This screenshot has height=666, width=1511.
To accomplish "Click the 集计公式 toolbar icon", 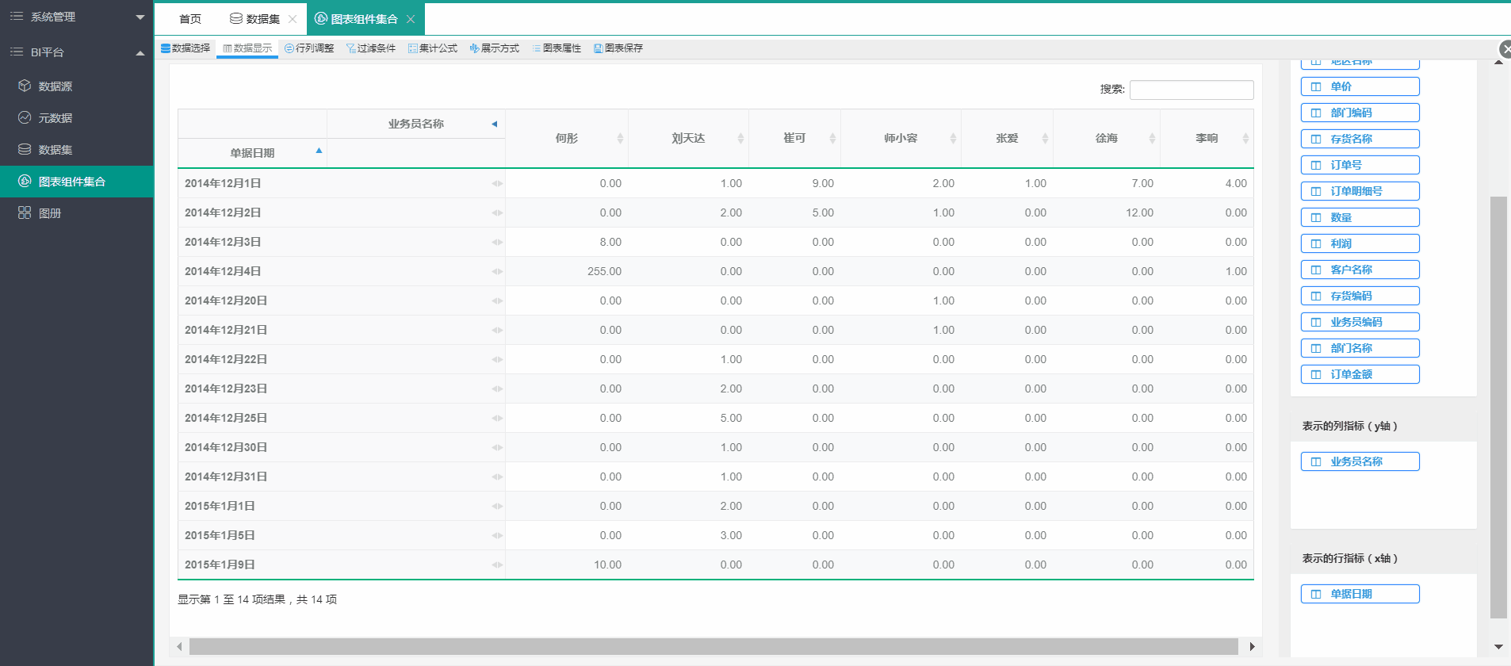I will pos(413,48).
